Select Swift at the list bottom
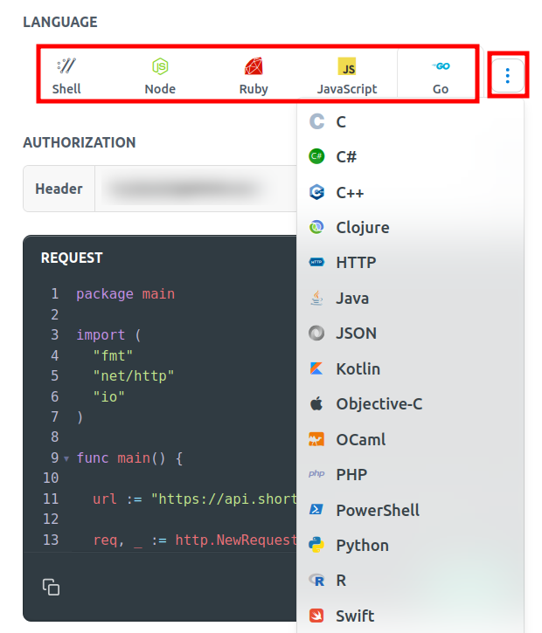Viewport: 542px width, 633px height. pyautogui.click(x=355, y=616)
